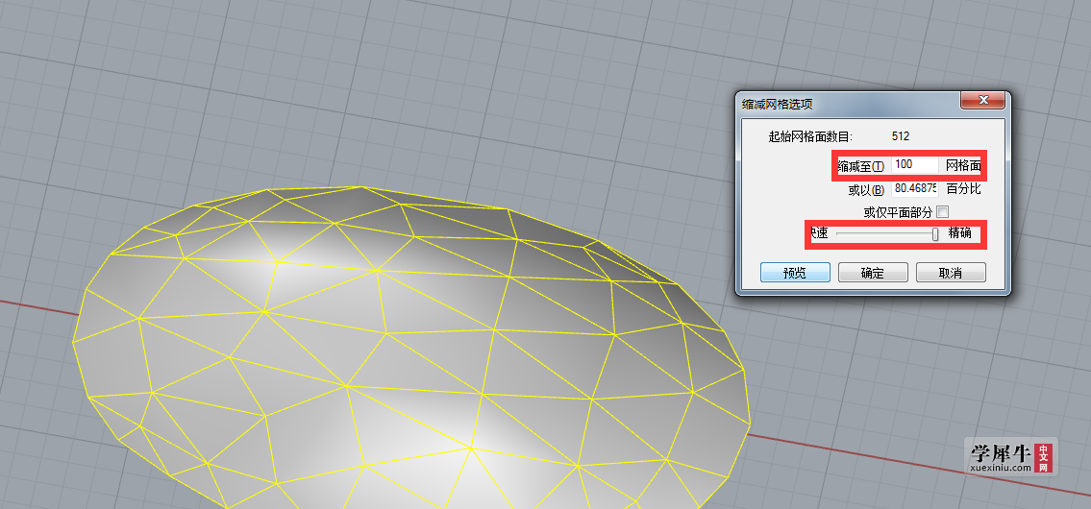
Task: Close the 缩减网格选项 dialog
Action: coord(984,101)
